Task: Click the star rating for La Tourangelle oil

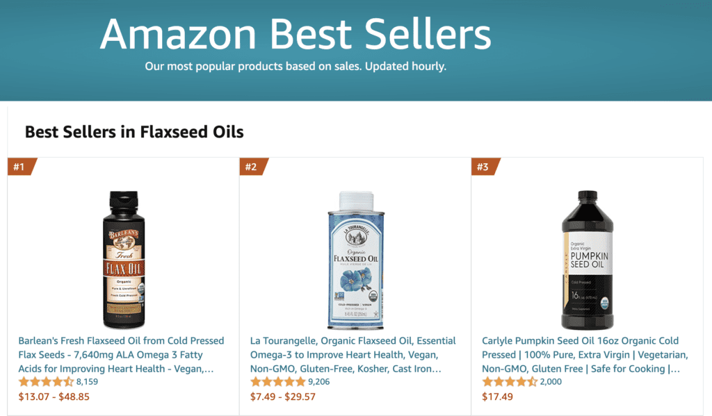Action: click(277, 382)
